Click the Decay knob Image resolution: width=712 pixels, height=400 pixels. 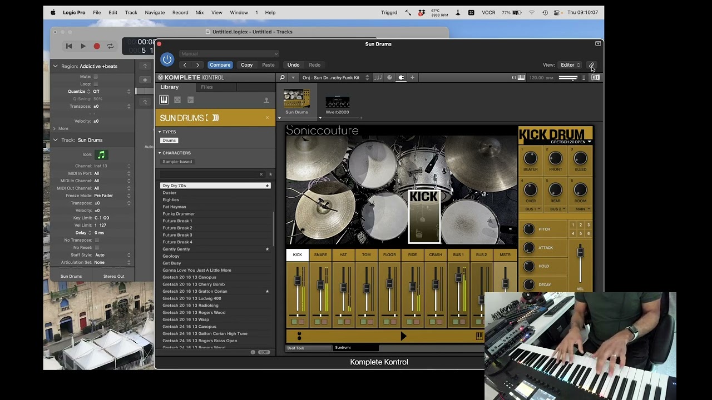[x=528, y=284]
